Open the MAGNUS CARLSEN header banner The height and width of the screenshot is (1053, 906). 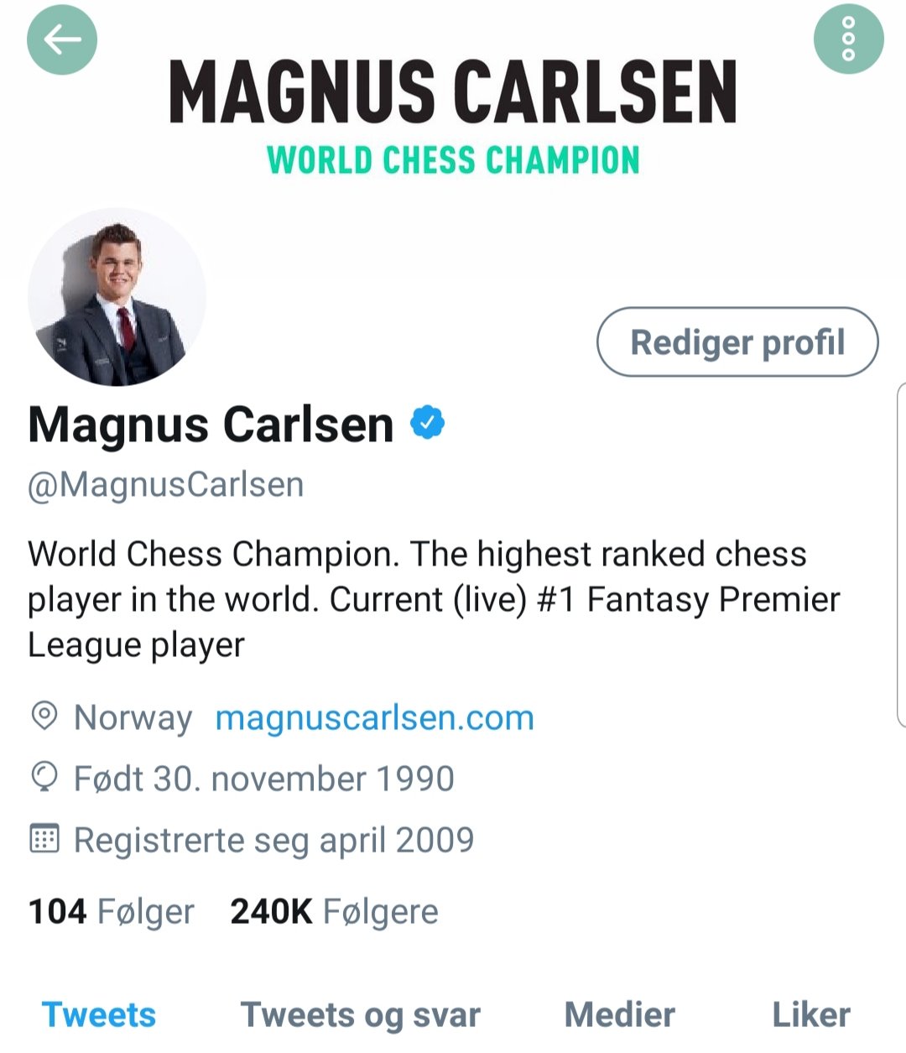[x=453, y=117]
